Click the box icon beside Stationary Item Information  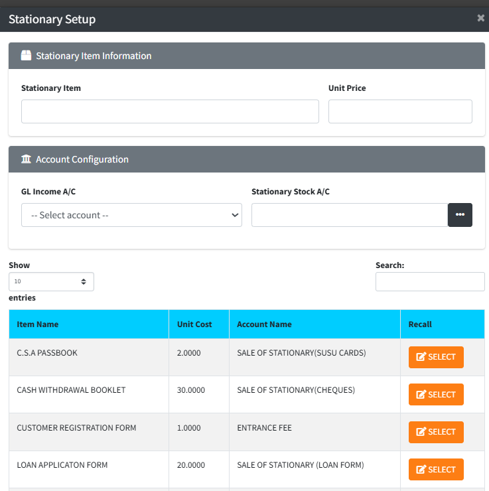26,56
